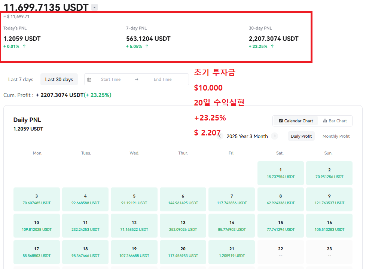Open March 10 cell with 109.812028 USDT
This screenshot has height=269, width=366.
[37, 226]
